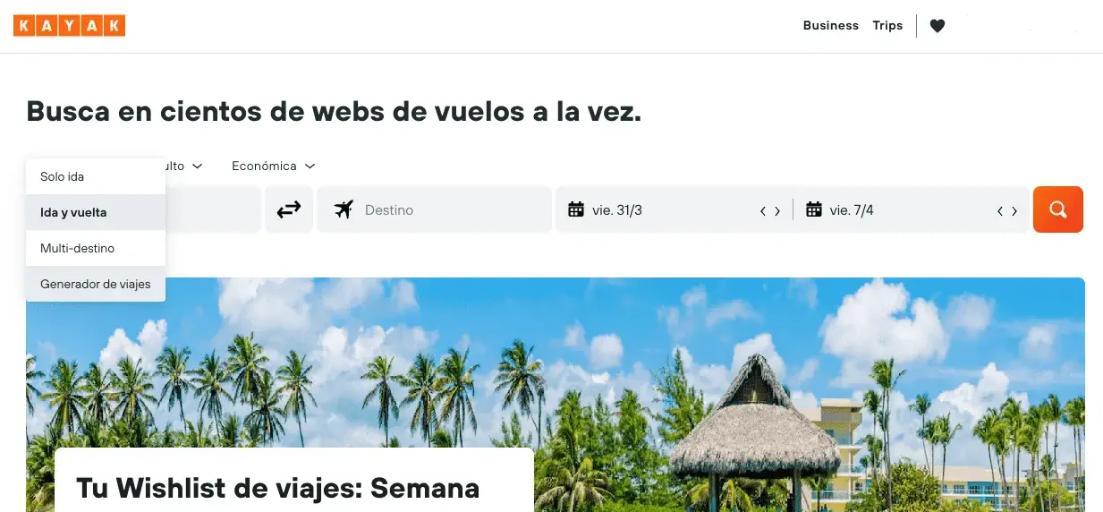This screenshot has width=1103, height=512.
Task: Click the Destino input field
Action: pyautogui.click(x=435, y=209)
